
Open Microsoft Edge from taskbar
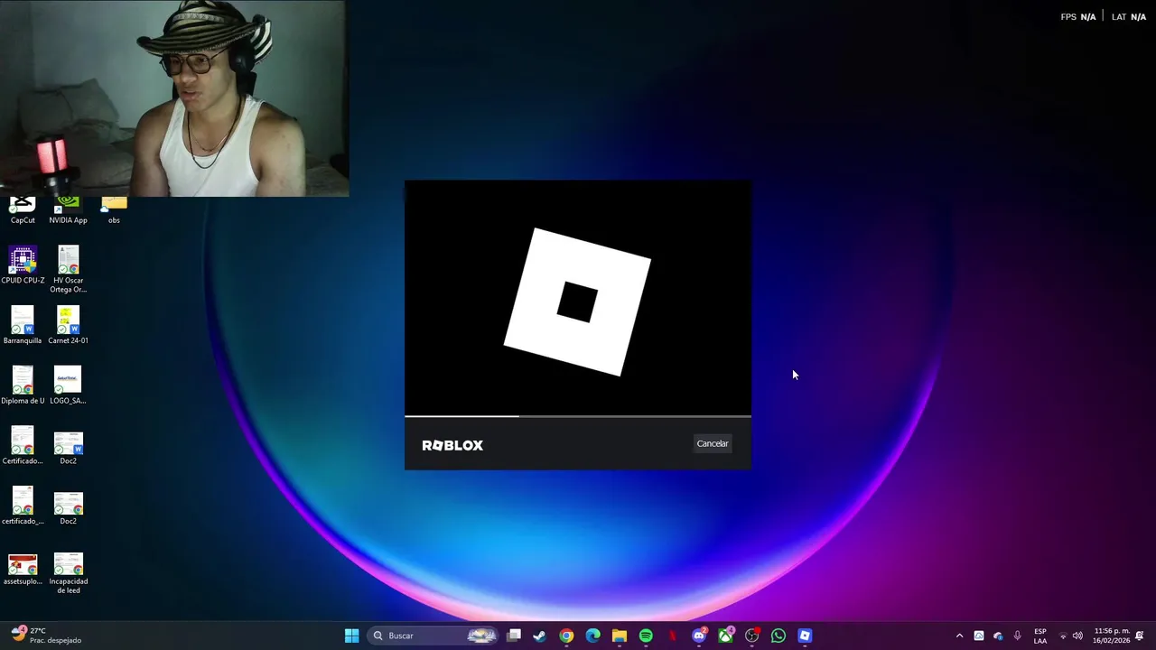(x=592, y=636)
